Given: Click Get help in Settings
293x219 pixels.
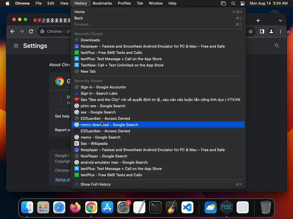Looking at the screenshot, I should [x=62, y=116].
